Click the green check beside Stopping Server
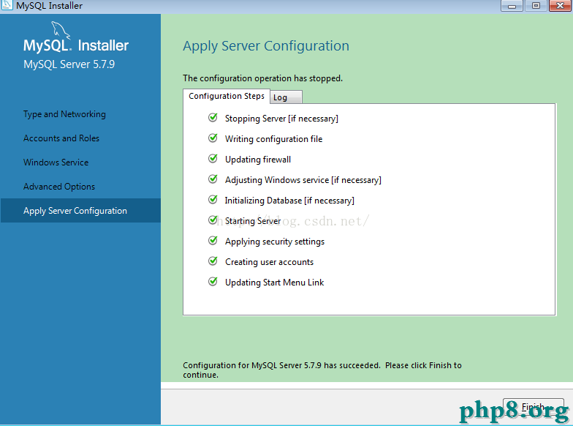The width and height of the screenshot is (573, 426). coord(213,118)
